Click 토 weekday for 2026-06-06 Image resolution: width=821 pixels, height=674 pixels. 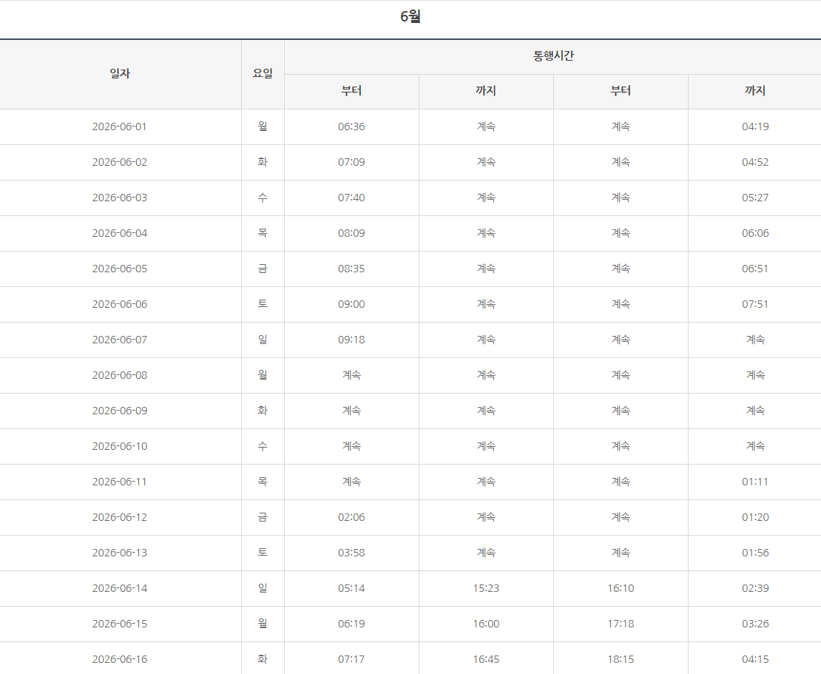[x=263, y=304]
